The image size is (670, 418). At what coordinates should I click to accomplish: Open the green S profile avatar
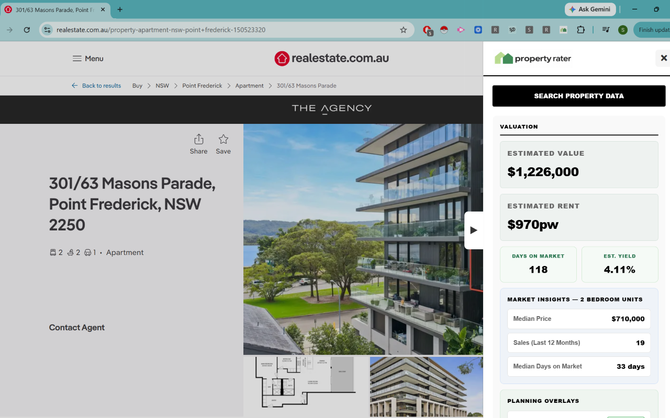pos(623,30)
